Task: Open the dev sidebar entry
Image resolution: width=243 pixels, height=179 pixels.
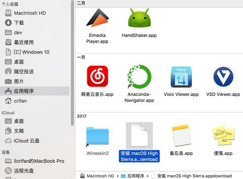Action: (x=18, y=32)
